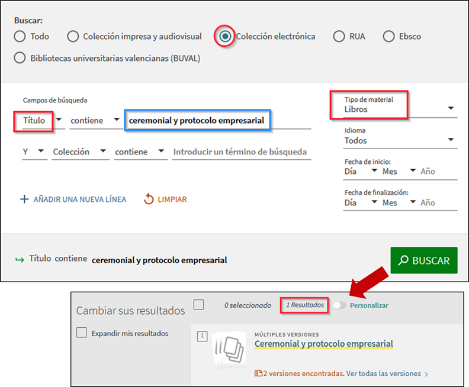Select the Todo radio button
Image resolution: width=469 pixels, height=387 pixels.
pyautogui.click(x=20, y=37)
